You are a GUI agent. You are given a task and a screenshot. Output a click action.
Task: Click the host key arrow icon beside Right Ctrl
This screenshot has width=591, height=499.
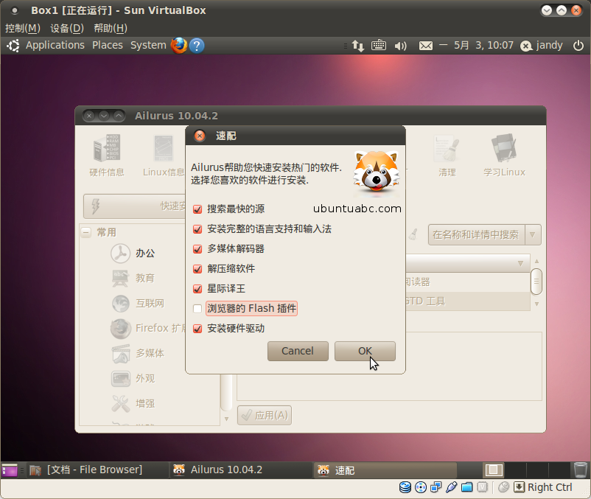[x=519, y=487]
